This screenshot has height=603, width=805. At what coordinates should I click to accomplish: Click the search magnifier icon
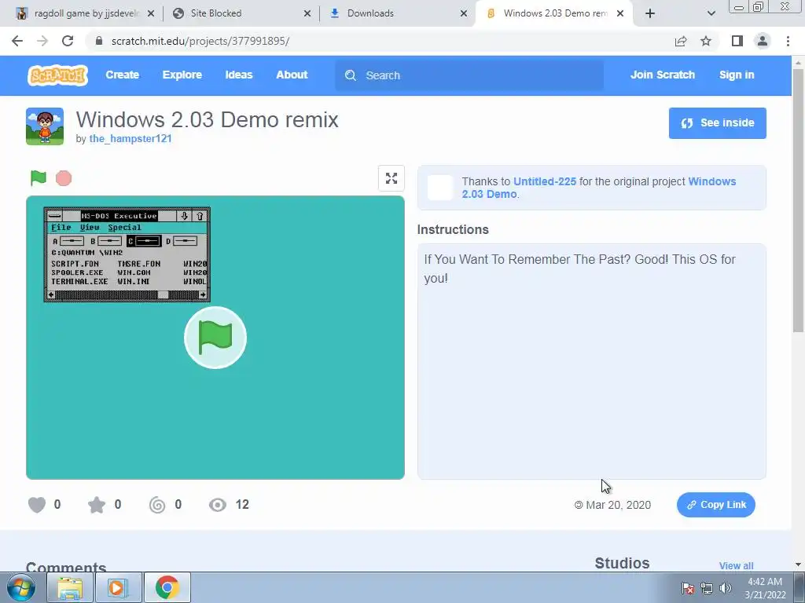[351, 75]
